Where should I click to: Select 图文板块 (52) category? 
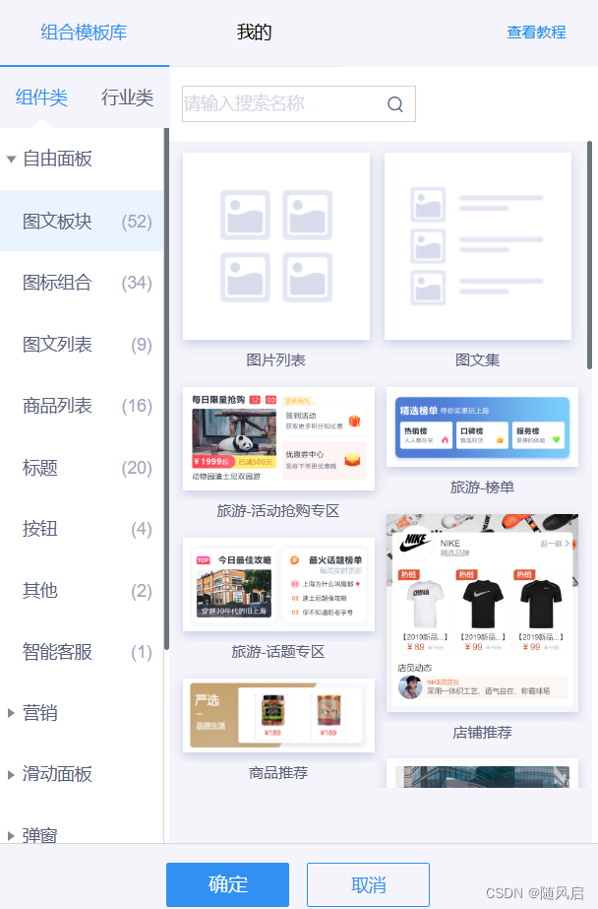tap(82, 221)
